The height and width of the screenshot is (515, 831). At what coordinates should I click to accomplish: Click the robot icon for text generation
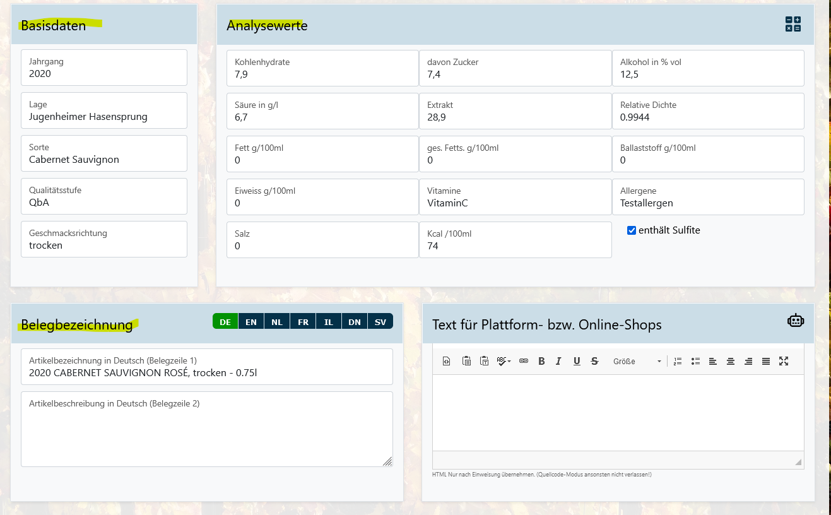(796, 321)
